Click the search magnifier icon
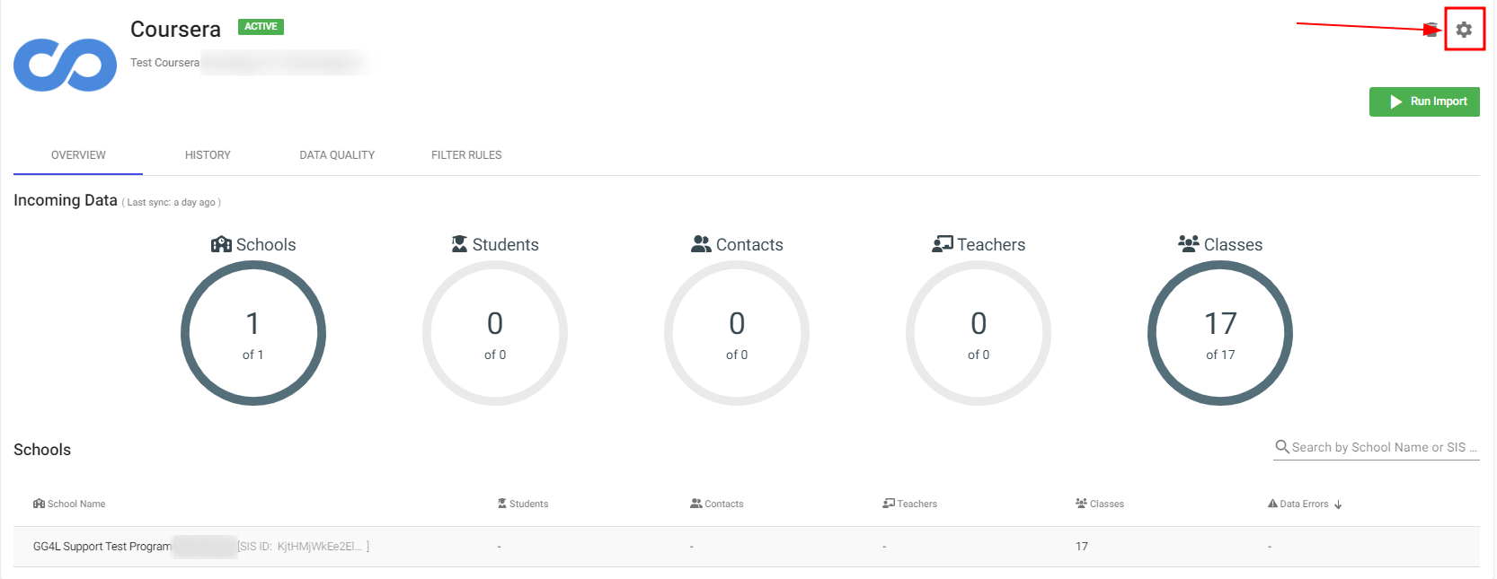 tap(1282, 447)
